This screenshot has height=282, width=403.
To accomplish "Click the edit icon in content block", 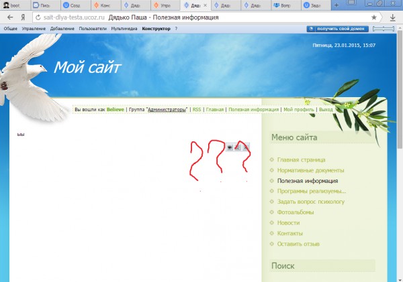I will [238, 147].
